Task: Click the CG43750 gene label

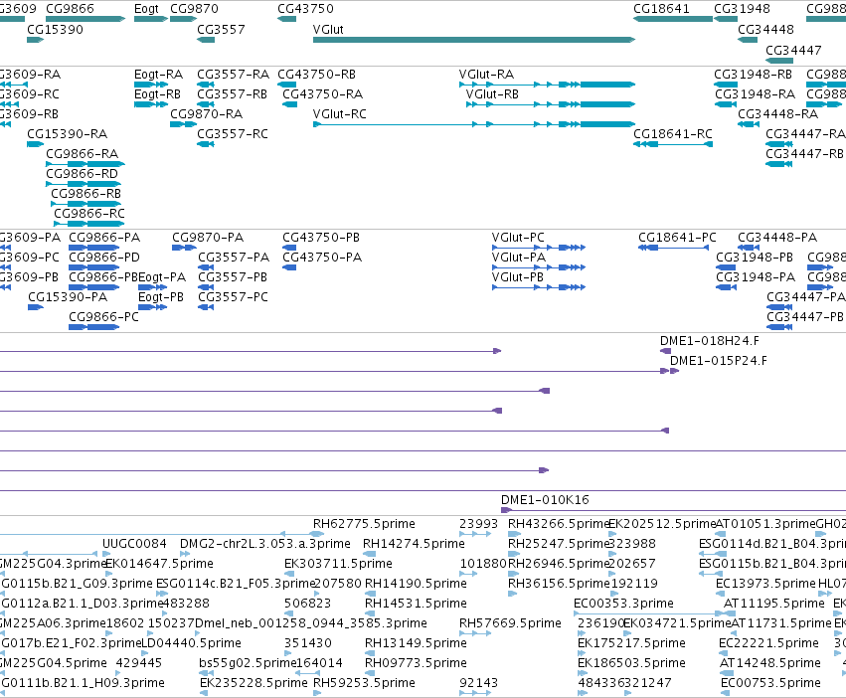Action: click(305, 9)
